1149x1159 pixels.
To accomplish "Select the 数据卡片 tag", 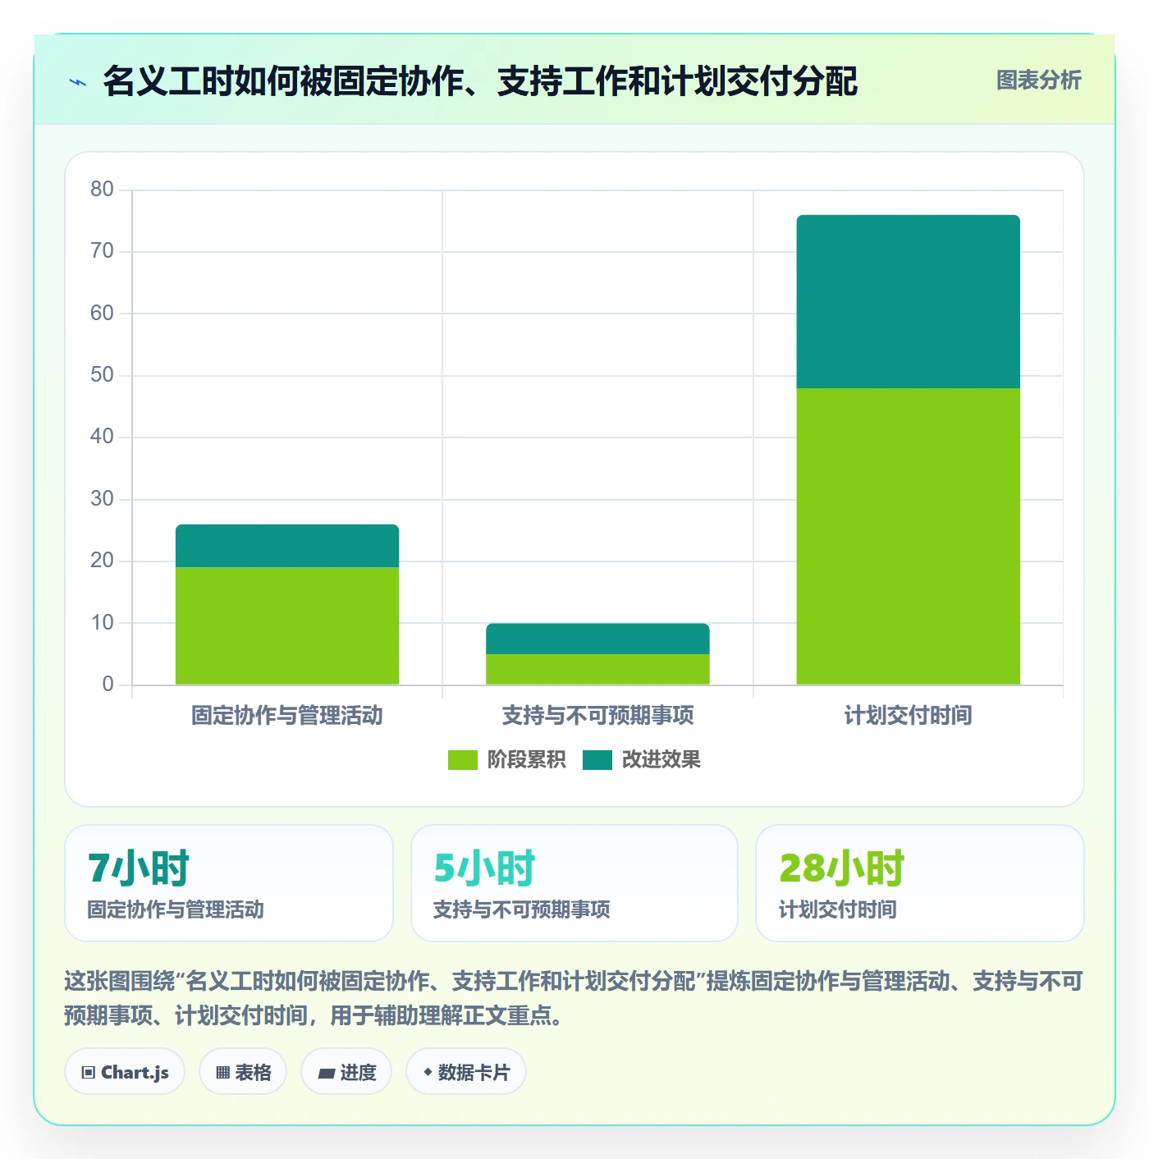I will (x=466, y=1071).
